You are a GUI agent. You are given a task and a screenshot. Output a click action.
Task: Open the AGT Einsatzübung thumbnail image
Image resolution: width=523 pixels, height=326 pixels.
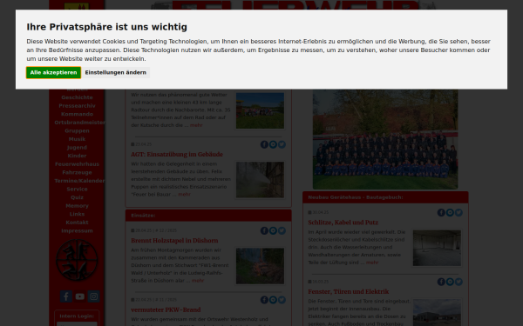pos(260,180)
